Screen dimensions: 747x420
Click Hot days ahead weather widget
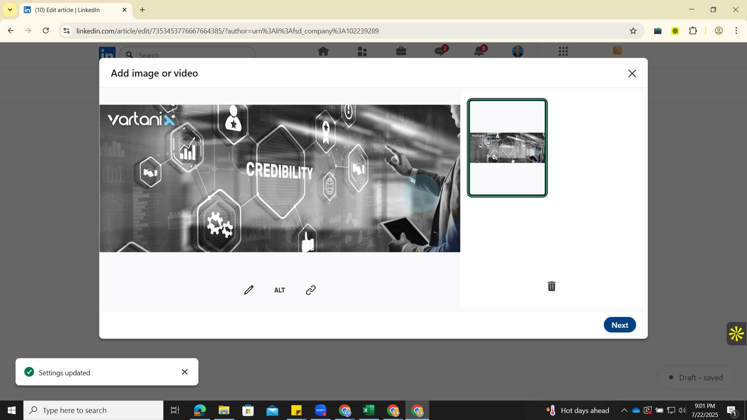[578, 410]
